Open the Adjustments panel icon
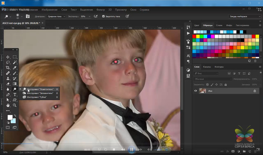This screenshot has height=155, width=263. coord(188,70)
